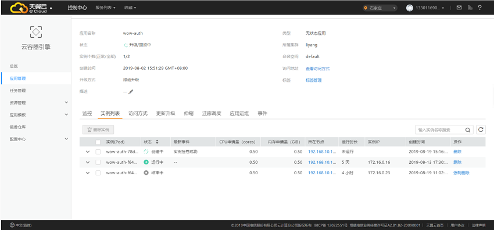Viewport: 494px width, 230px height.
Task: Open node link of the 4 小时 row
Action: tap(322, 172)
